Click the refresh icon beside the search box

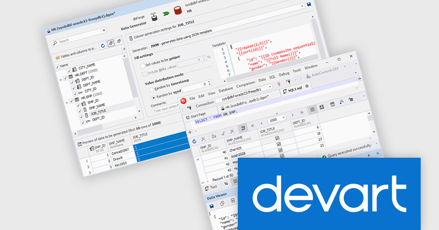pyautogui.click(x=103, y=45)
